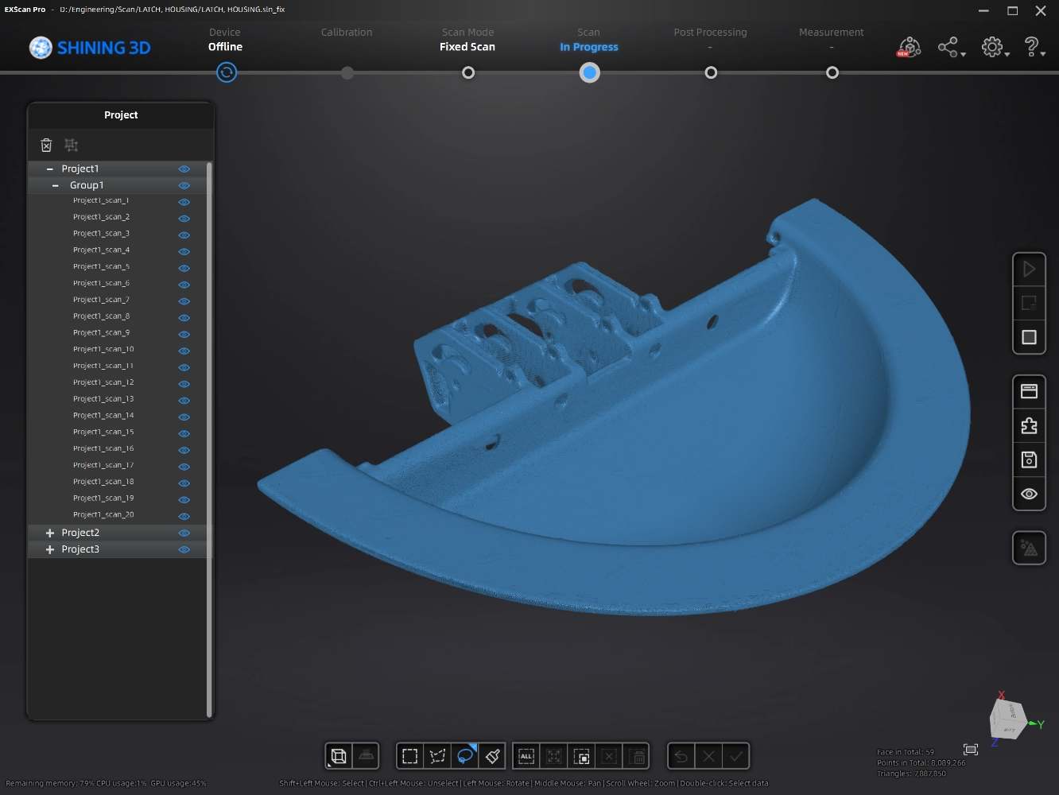
Task: Save scan data with floppy icon
Action: pyautogui.click(x=1029, y=460)
